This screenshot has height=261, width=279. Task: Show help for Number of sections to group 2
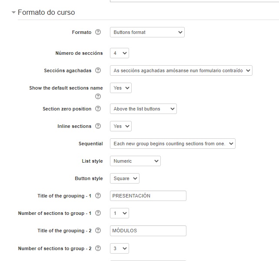pyautogui.click(x=98, y=248)
